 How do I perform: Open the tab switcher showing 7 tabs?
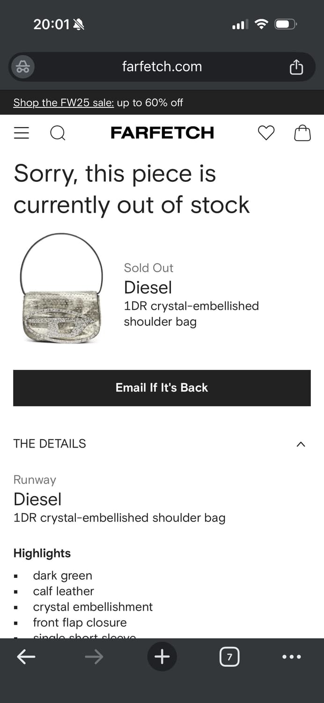click(229, 657)
